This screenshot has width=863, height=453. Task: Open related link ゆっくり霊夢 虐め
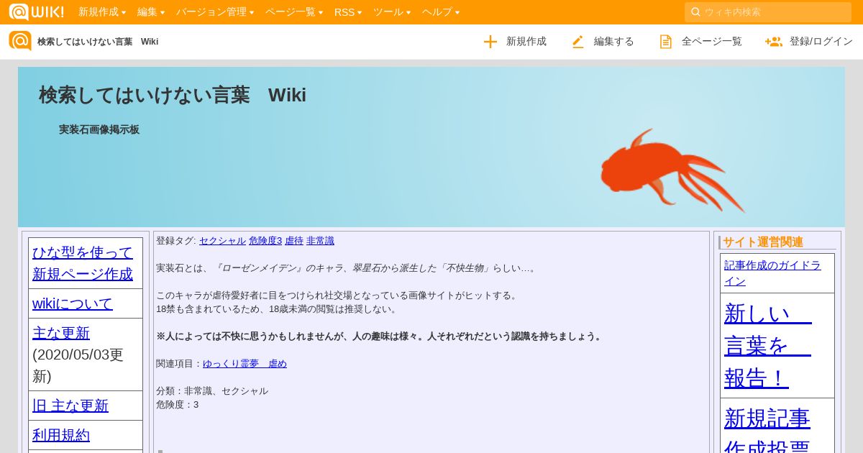245,364
